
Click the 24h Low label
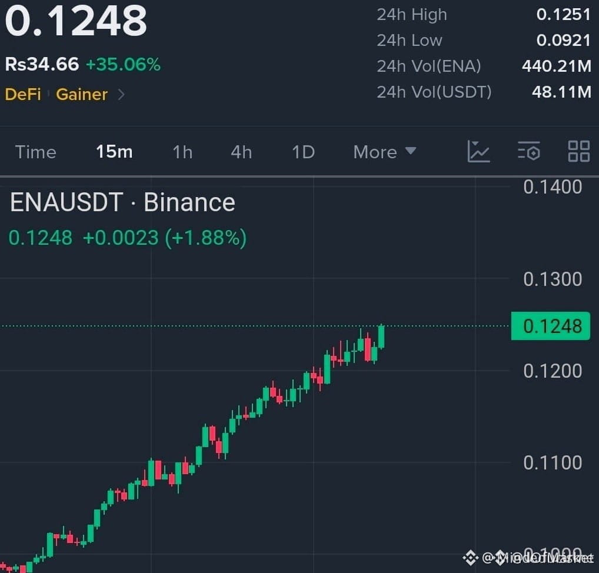(x=410, y=41)
